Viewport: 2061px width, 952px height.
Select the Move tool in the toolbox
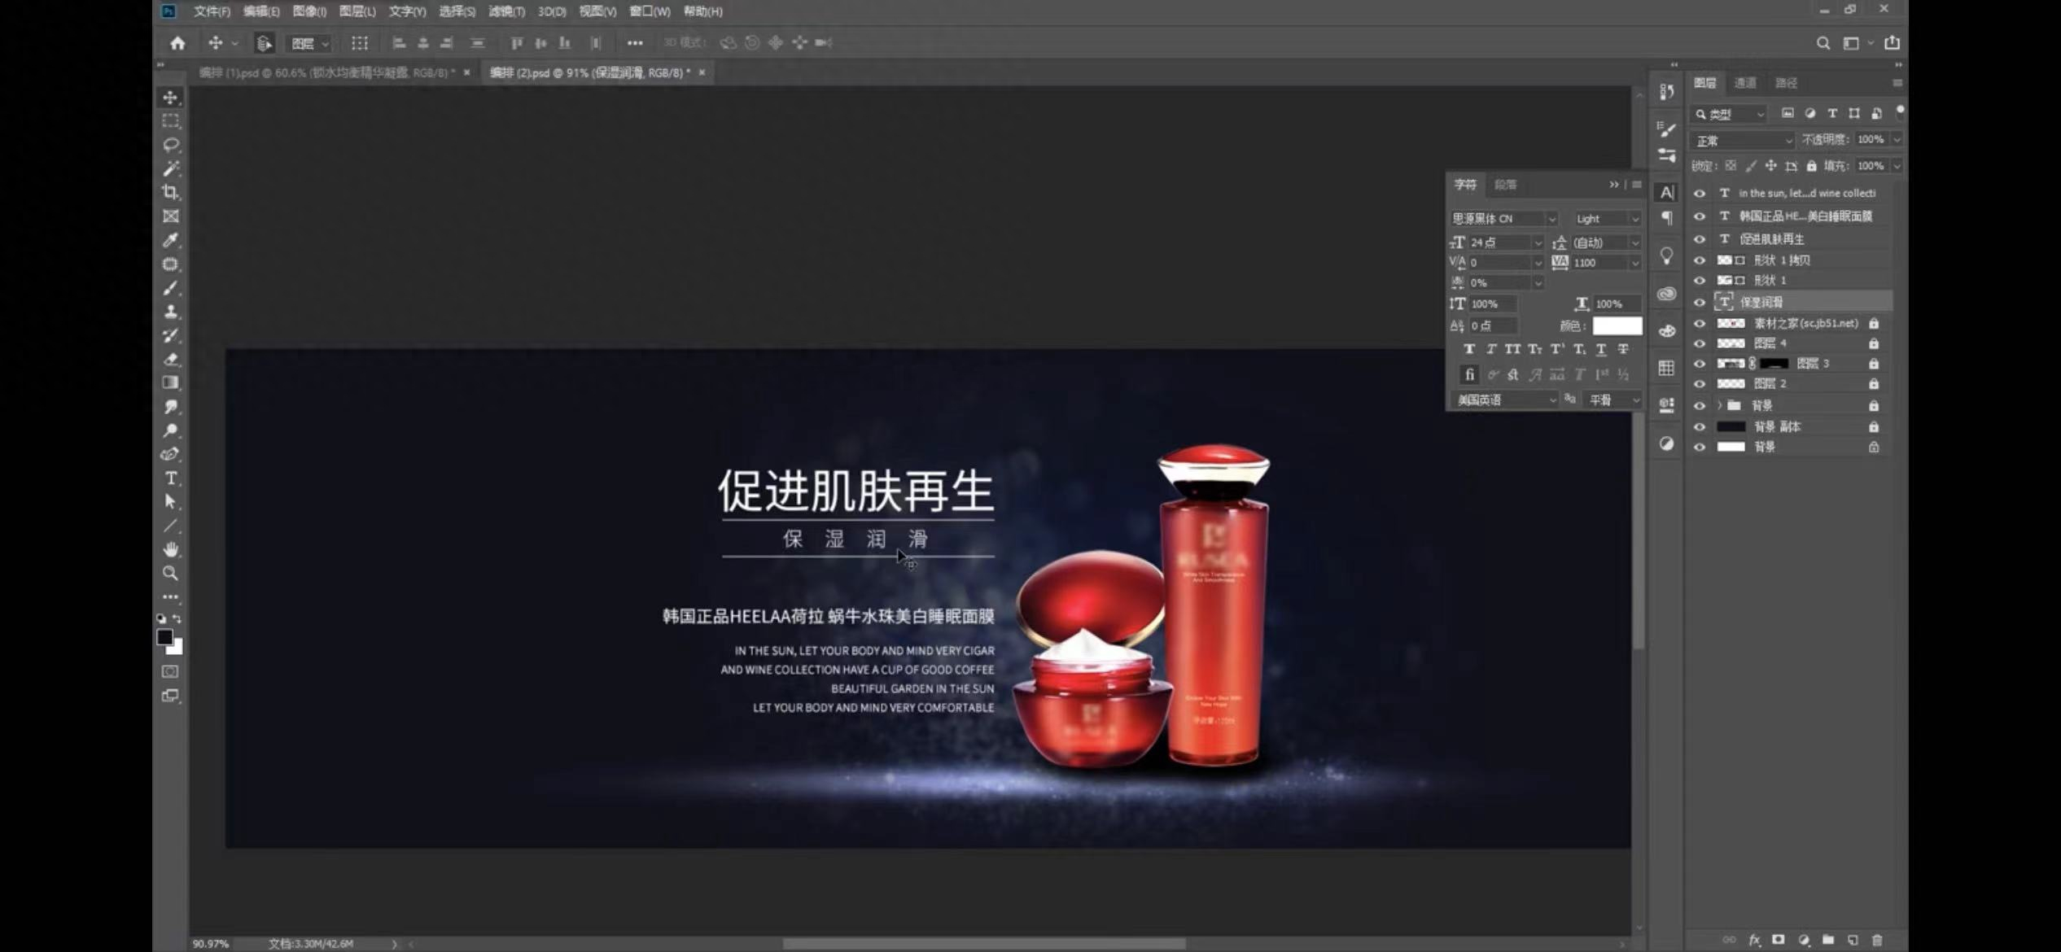pyautogui.click(x=170, y=98)
